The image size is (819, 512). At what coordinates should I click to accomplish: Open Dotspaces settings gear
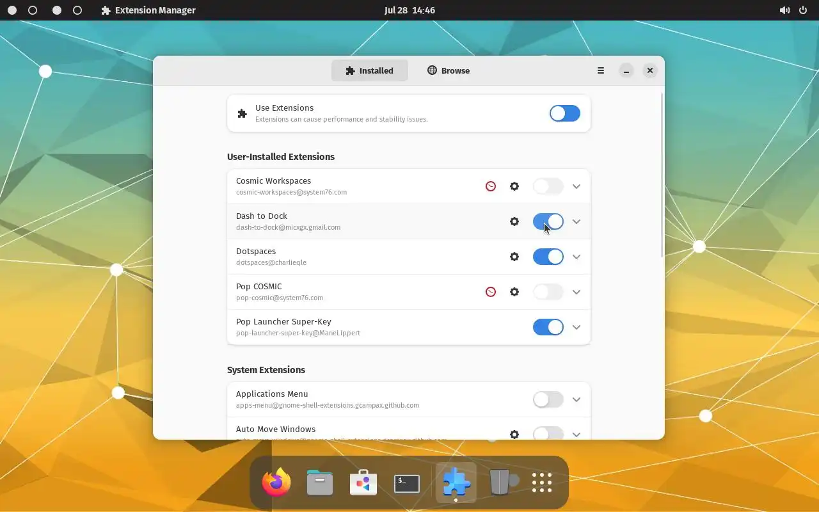pyautogui.click(x=514, y=257)
